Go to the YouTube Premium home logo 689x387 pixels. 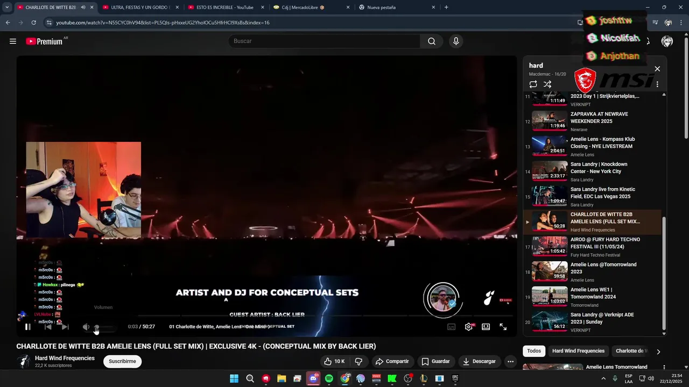pyautogui.click(x=45, y=41)
